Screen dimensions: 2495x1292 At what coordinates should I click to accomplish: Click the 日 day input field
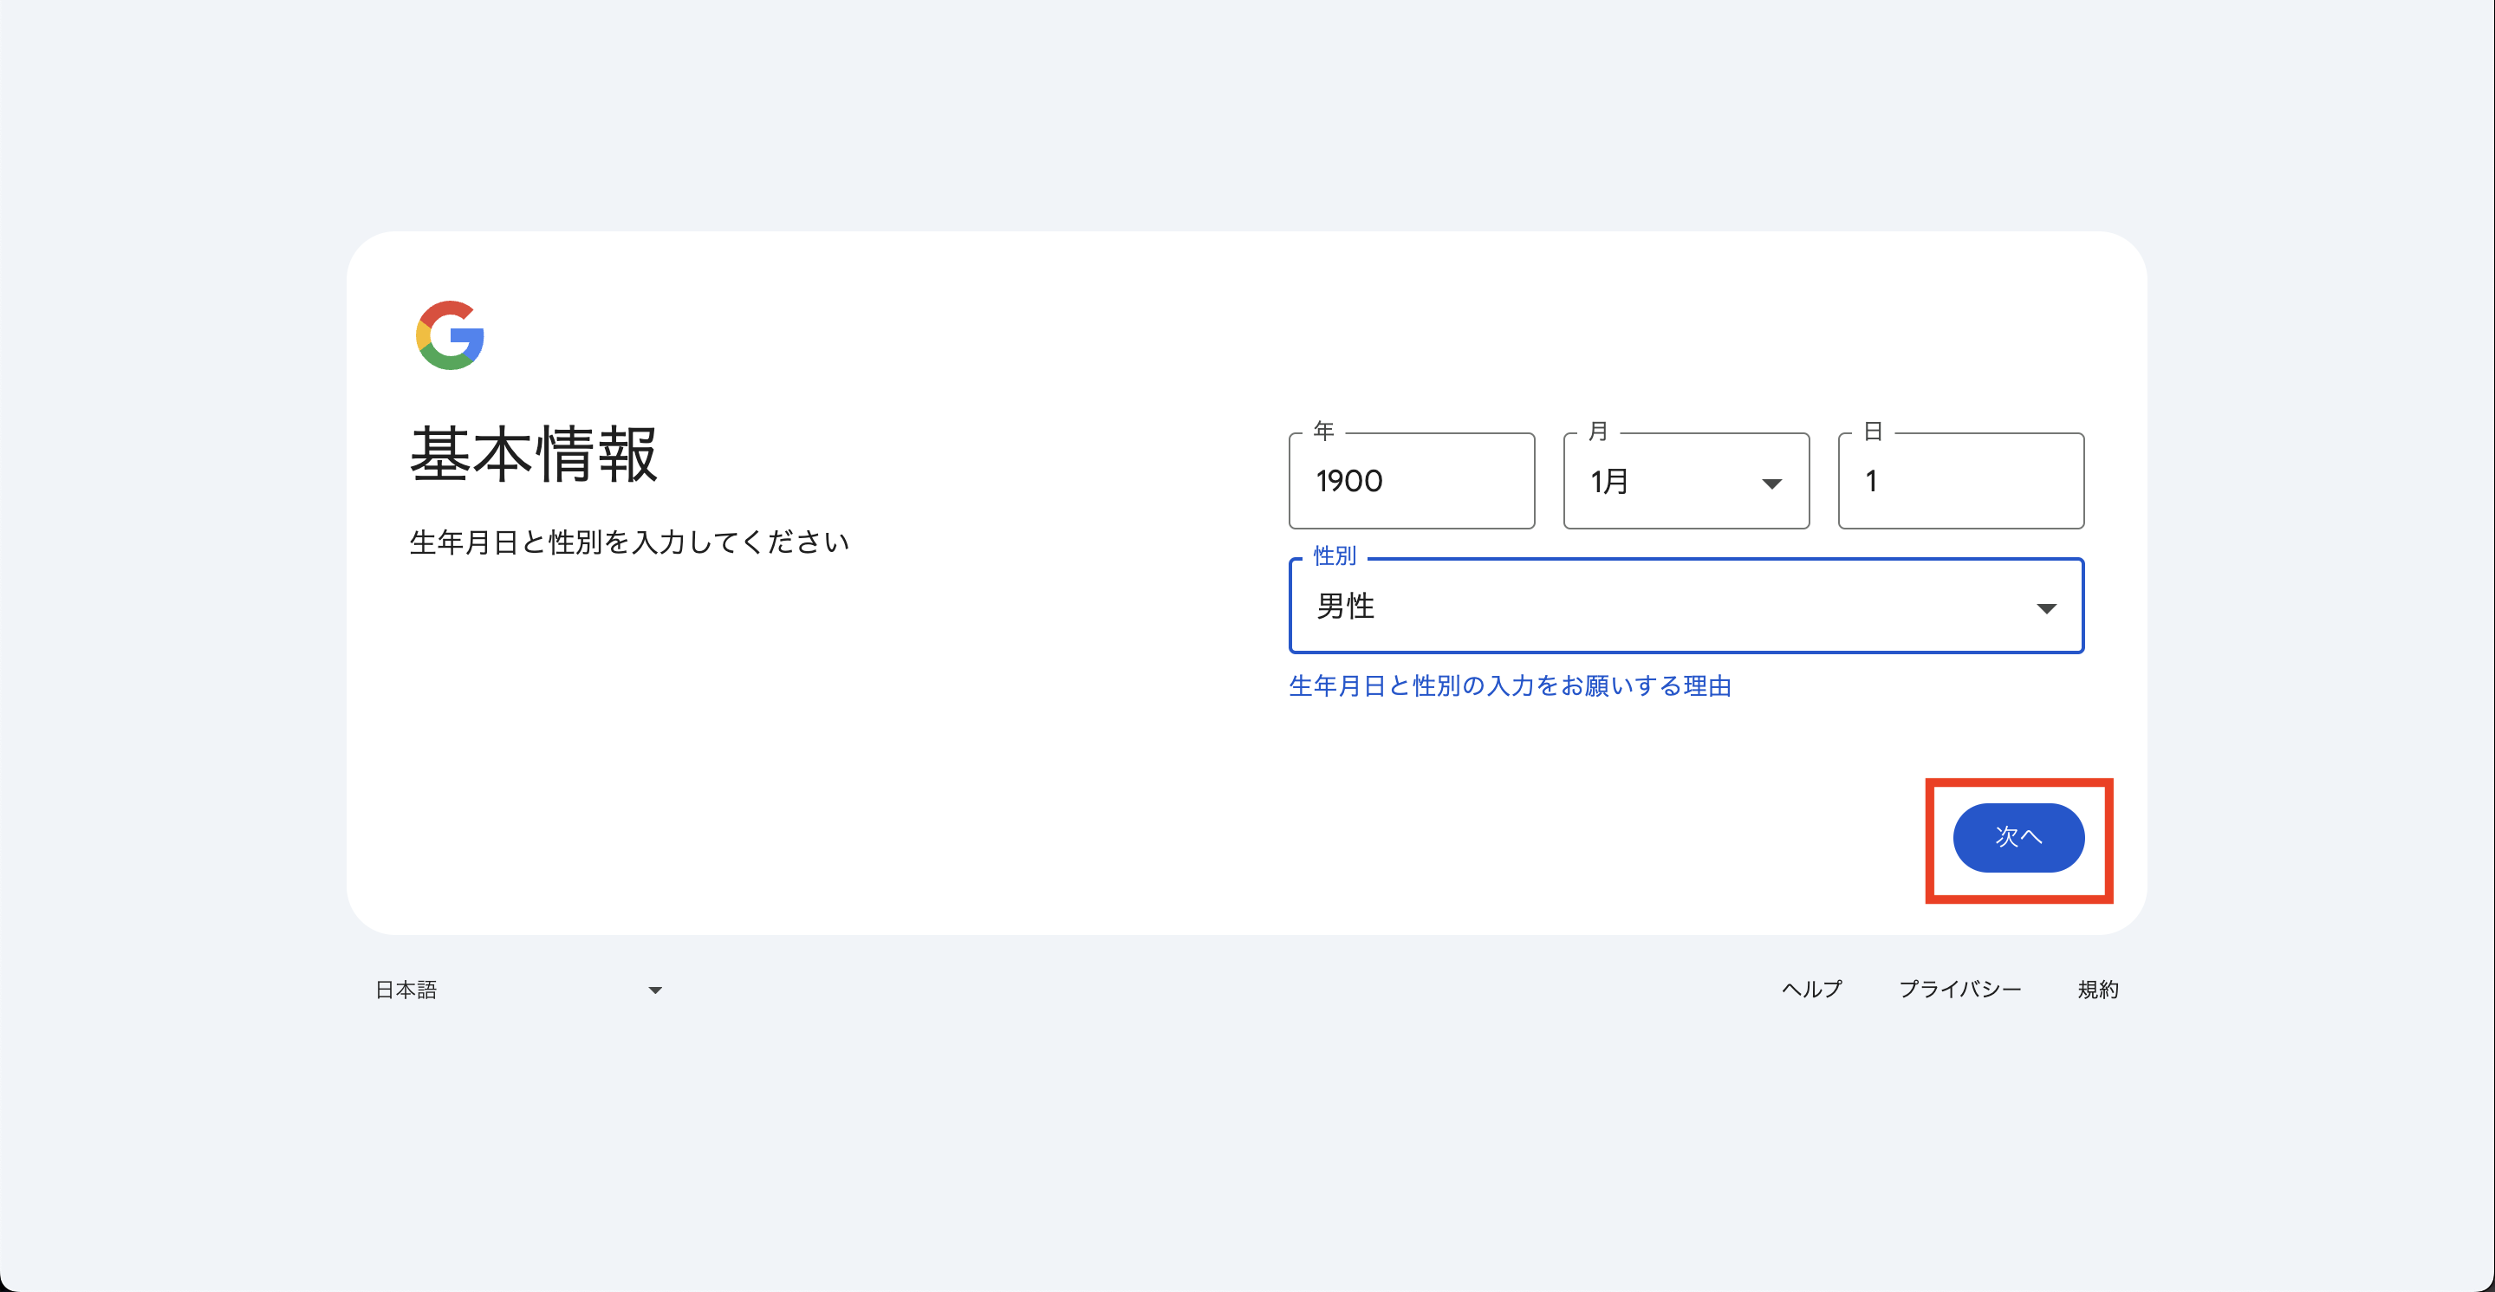[1960, 481]
